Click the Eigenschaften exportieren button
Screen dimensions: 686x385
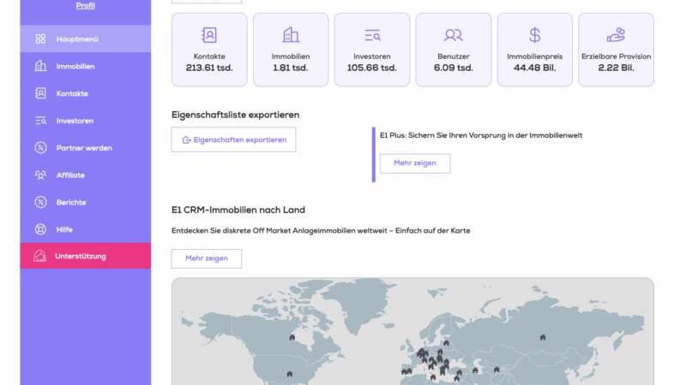[233, 139]
